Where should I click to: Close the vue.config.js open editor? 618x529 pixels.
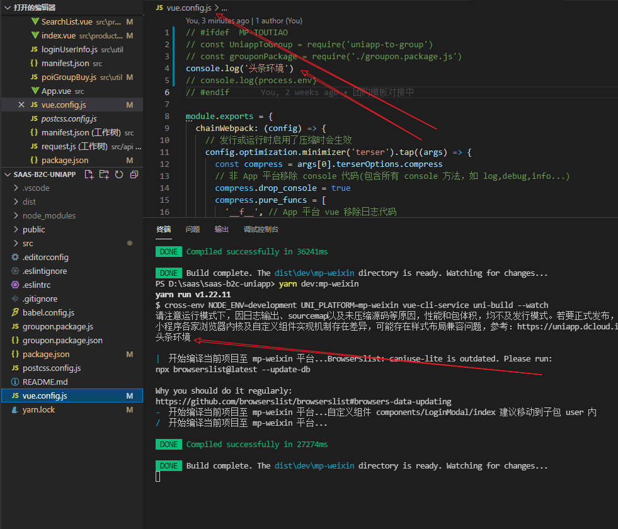point(21,105)
